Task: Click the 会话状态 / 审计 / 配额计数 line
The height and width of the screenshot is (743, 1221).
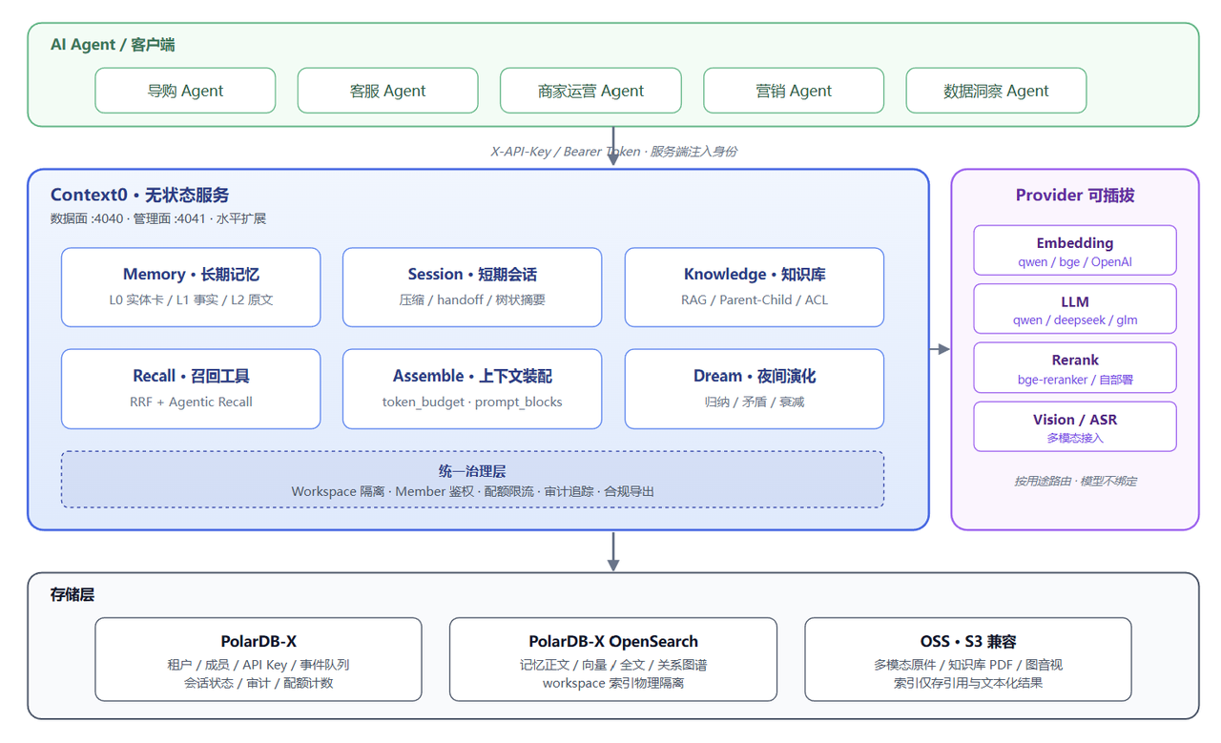Action: coord(259,683)
